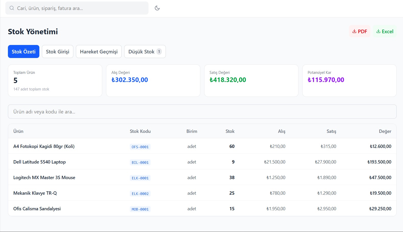
Task: Export the stock list as PDF
Action: [360, 31]
